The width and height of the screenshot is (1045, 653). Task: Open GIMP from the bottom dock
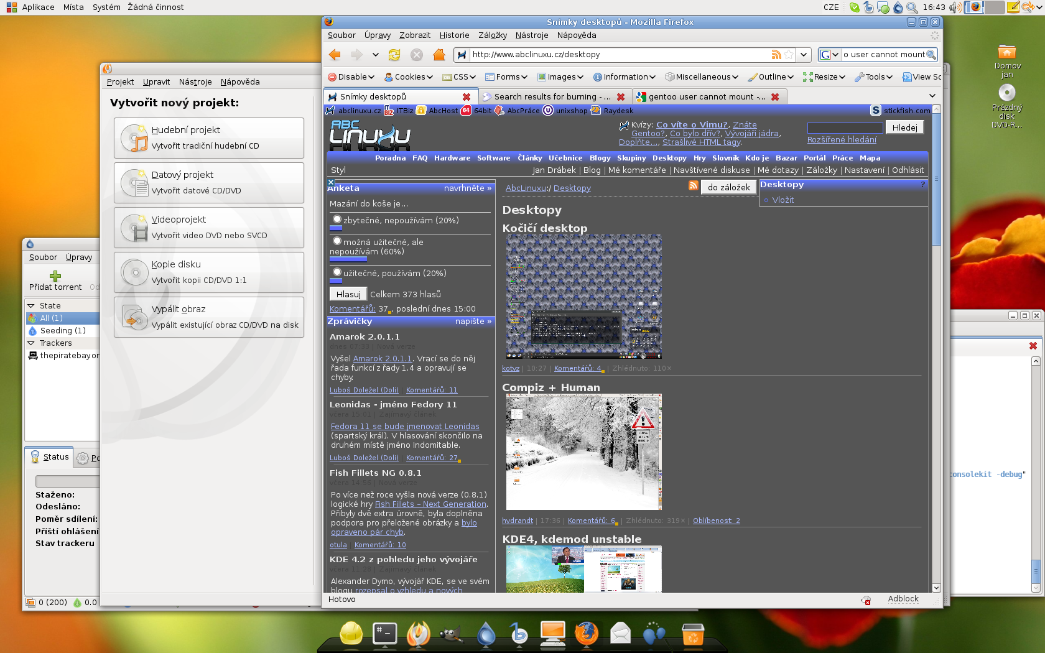click(x=451, y=634)
